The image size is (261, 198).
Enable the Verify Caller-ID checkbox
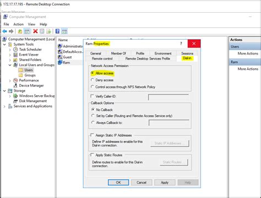(92, 96)
